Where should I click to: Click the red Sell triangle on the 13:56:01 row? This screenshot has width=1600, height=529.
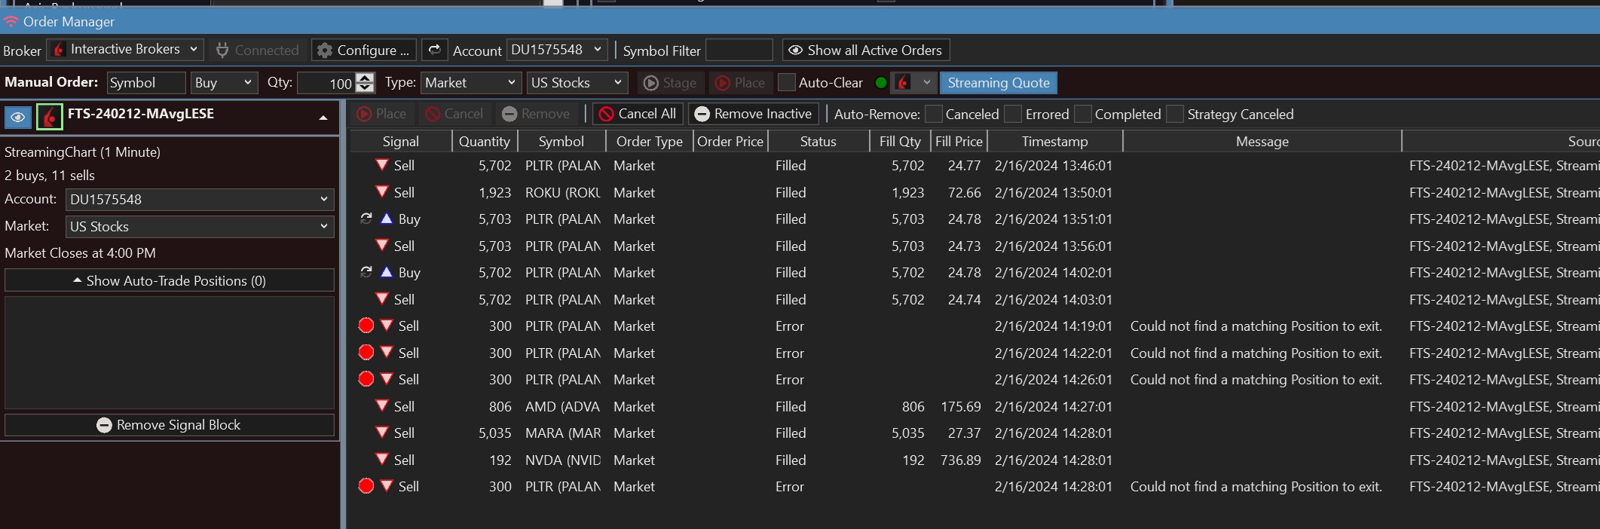pyautogui.click(x=382, y=245)
